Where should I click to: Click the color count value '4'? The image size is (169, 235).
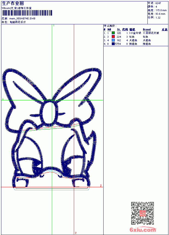coord(156,7)
